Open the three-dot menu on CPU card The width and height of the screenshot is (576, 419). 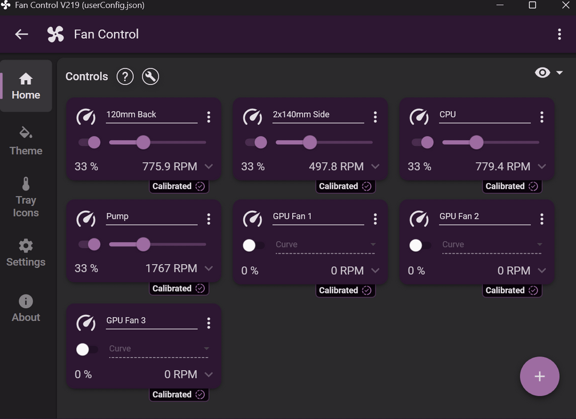point(542,117)
